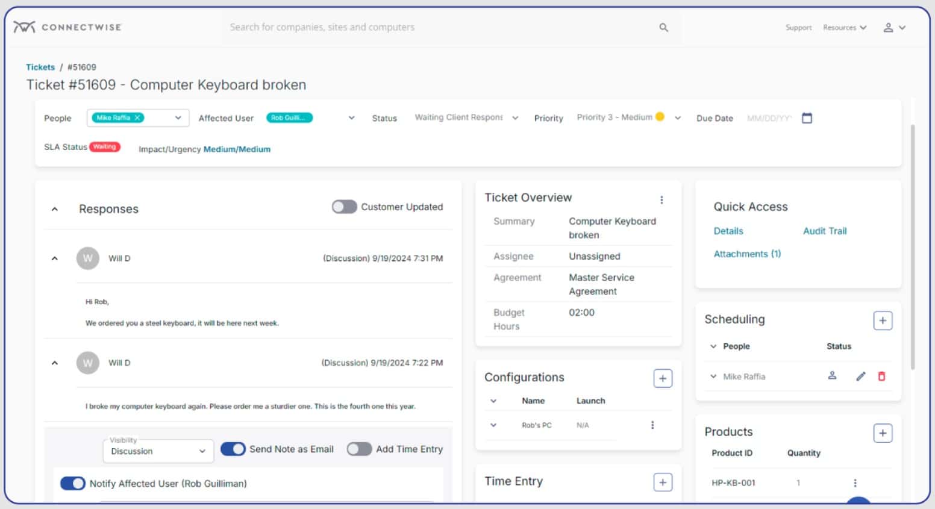Click the search magnifier icon

pyautogui.click(x=663, y=27)
